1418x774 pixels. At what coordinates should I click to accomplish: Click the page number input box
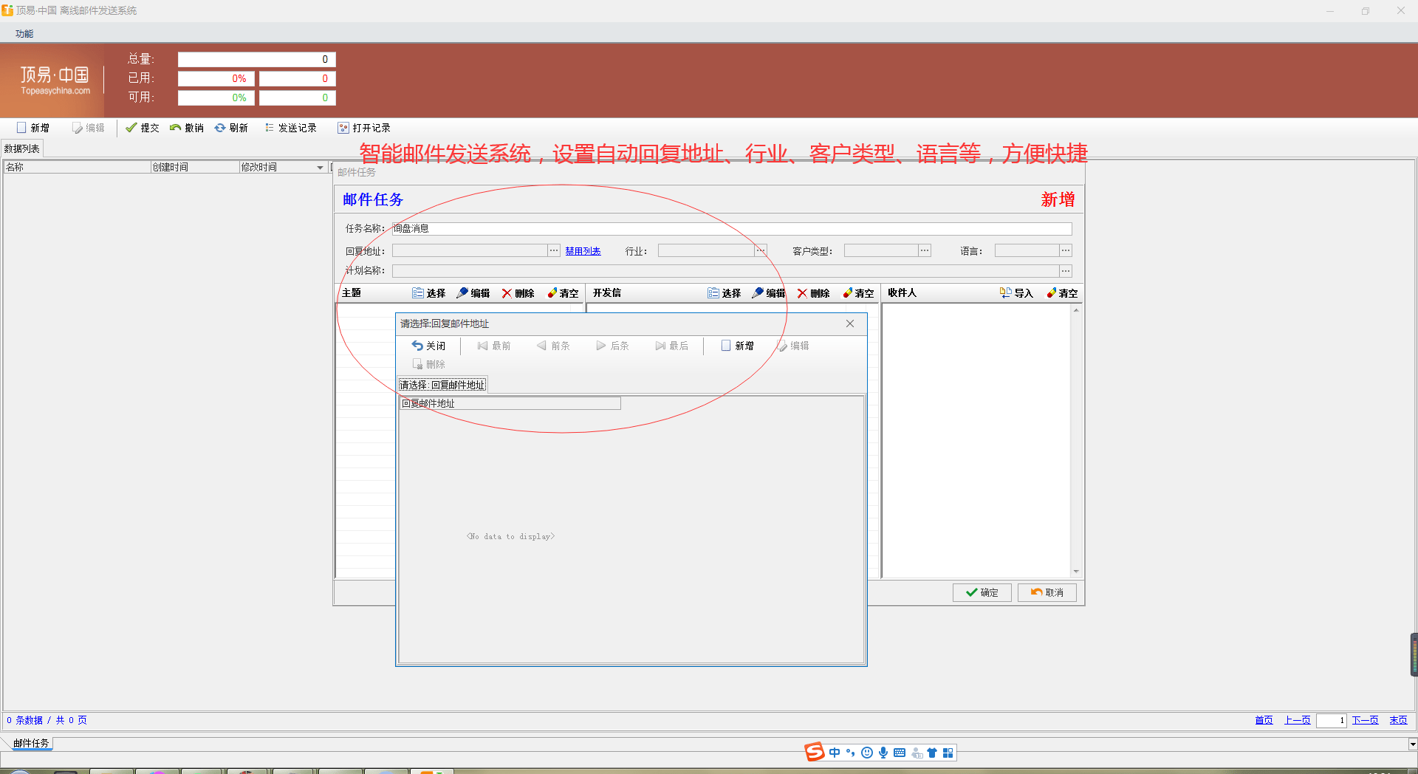(1331, 720)
